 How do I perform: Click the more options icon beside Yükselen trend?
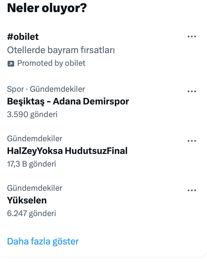pos(192,190)
